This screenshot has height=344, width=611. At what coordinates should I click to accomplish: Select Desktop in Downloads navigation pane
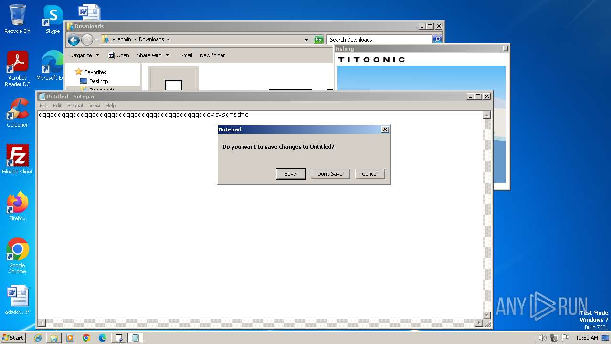94,81
